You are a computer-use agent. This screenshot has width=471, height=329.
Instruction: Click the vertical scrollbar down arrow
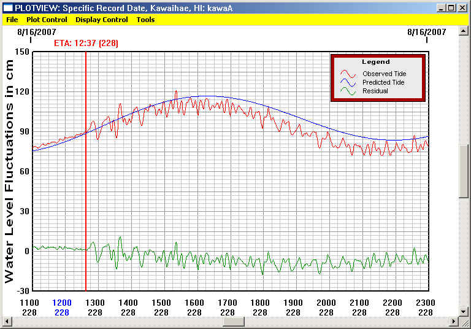463,312
